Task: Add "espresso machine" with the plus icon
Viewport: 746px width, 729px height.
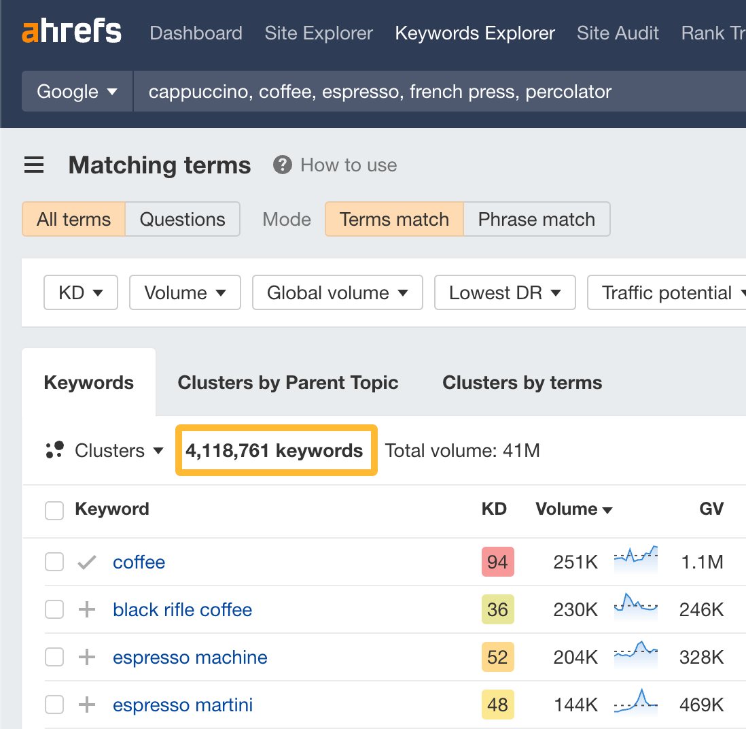Action: pos(86,657)
